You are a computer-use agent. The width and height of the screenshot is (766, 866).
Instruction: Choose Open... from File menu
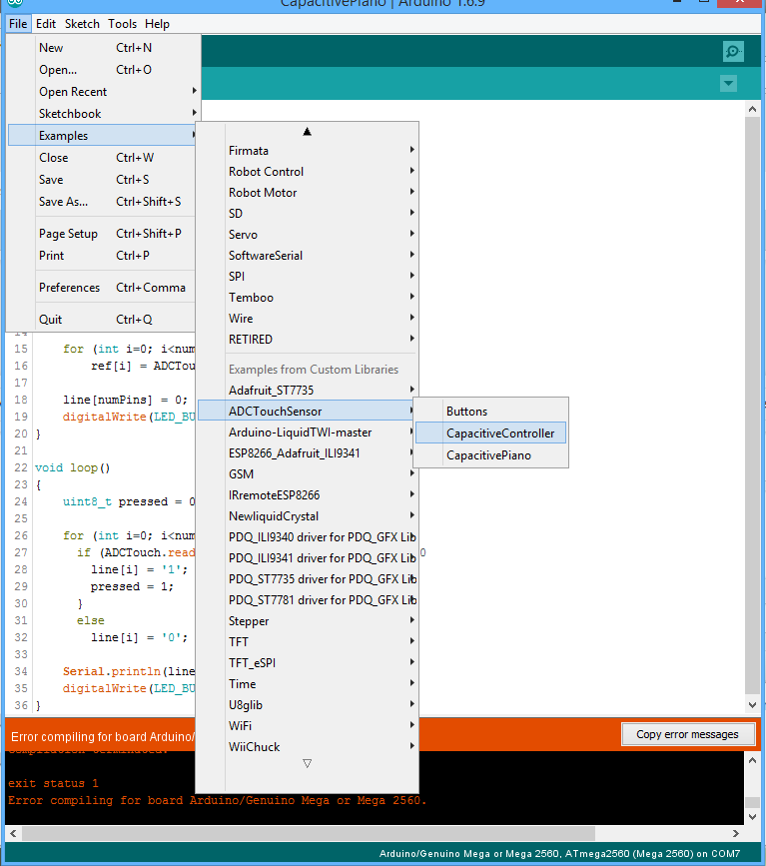pyautogui.click(x=103, y=70)
